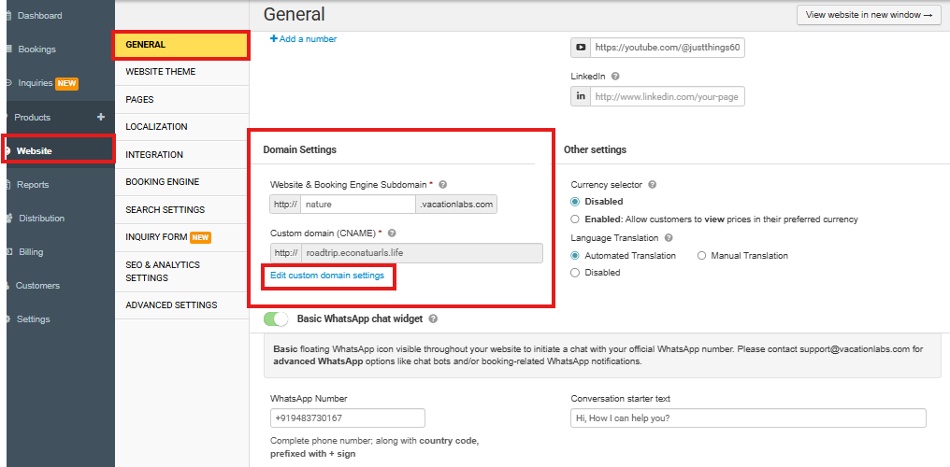Toggle the Basic WhatsApp chat widget switch

[x=277, y=319]
